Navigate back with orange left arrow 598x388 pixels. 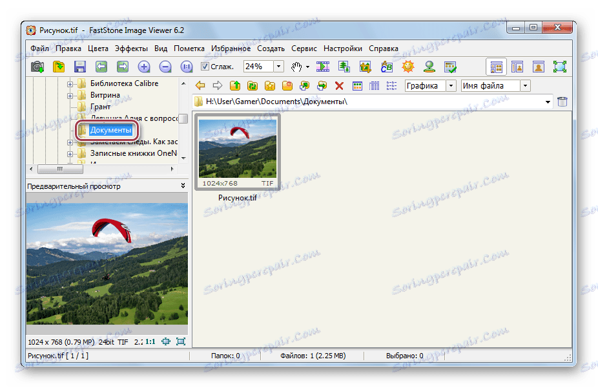click(x=200, y=85)
